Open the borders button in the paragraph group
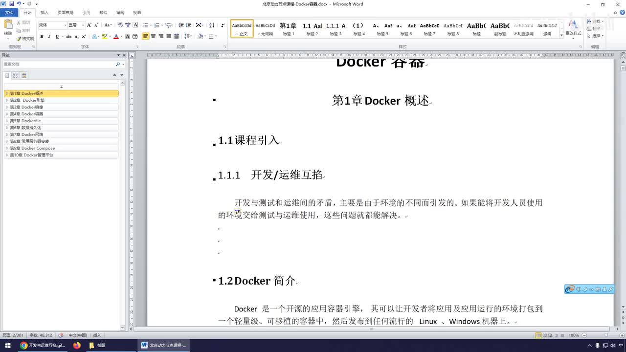 pyautogui.click(x=211, y=36)
